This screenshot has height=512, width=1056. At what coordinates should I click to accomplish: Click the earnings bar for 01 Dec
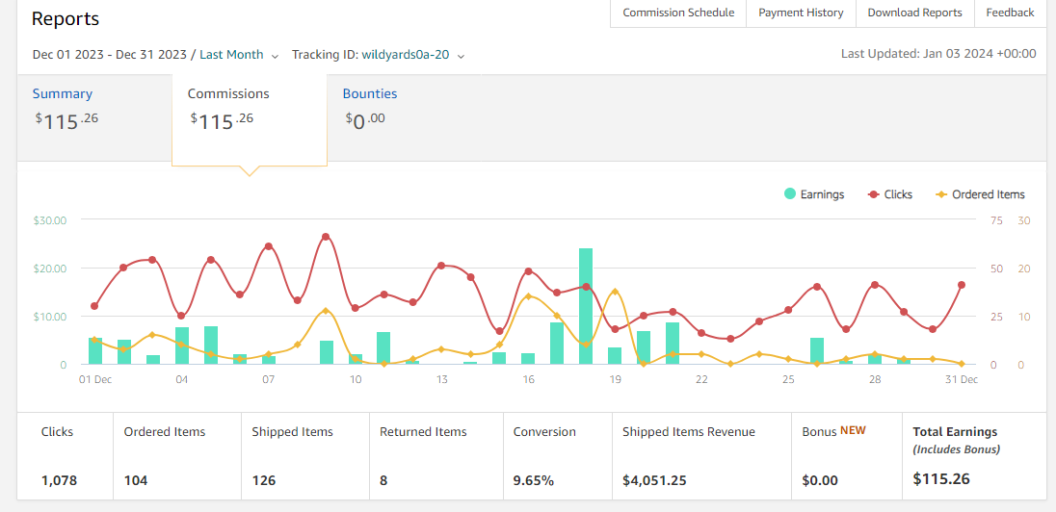coord(95,351)
